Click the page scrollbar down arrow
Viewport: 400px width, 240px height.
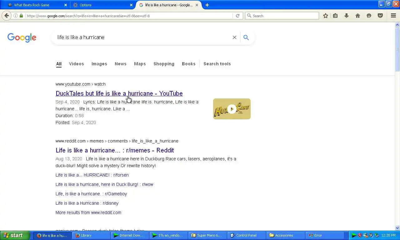click(x=397, y=228)
